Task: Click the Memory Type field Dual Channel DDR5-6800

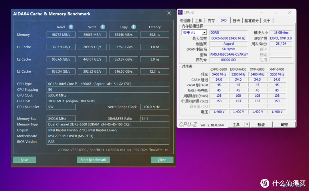Action: [108, 124]
